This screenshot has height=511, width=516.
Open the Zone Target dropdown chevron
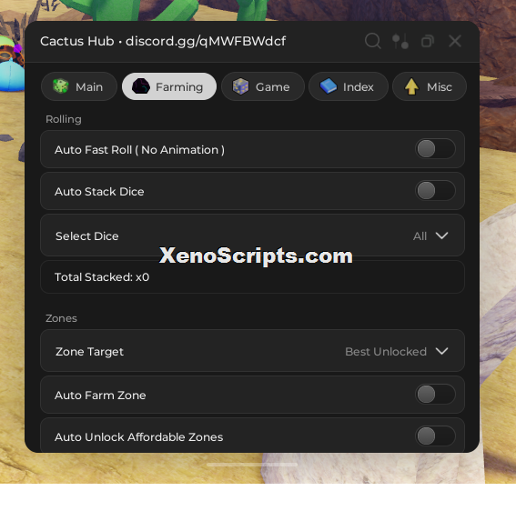click(441, 351)
